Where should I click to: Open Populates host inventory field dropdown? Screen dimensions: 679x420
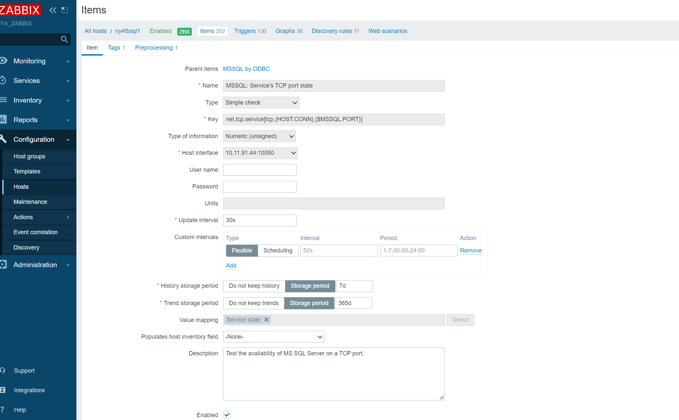click(x=273, y=337)
